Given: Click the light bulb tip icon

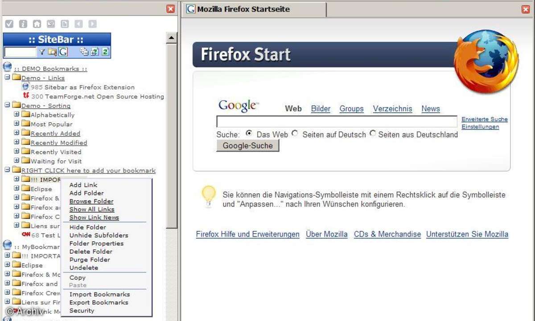Looking at the screenshot, I should click(209, 197).
